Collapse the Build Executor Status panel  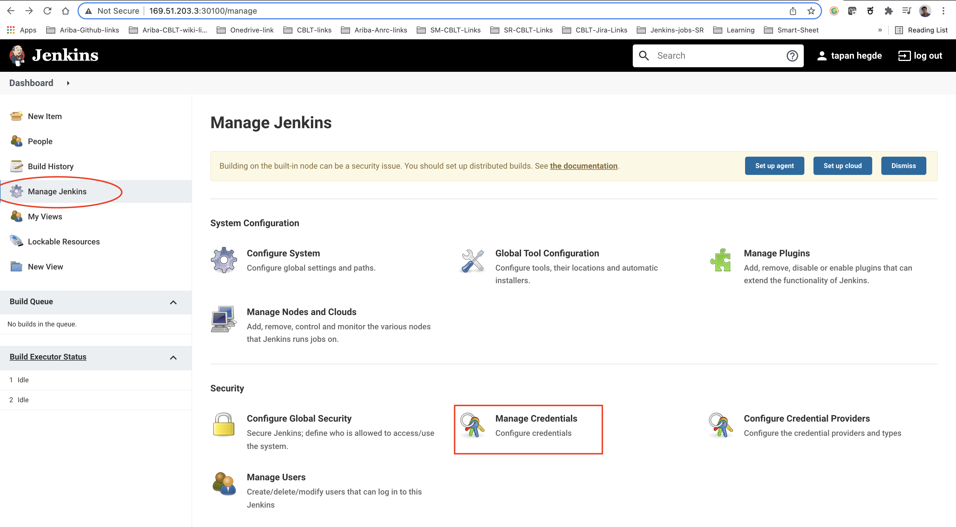173,358
